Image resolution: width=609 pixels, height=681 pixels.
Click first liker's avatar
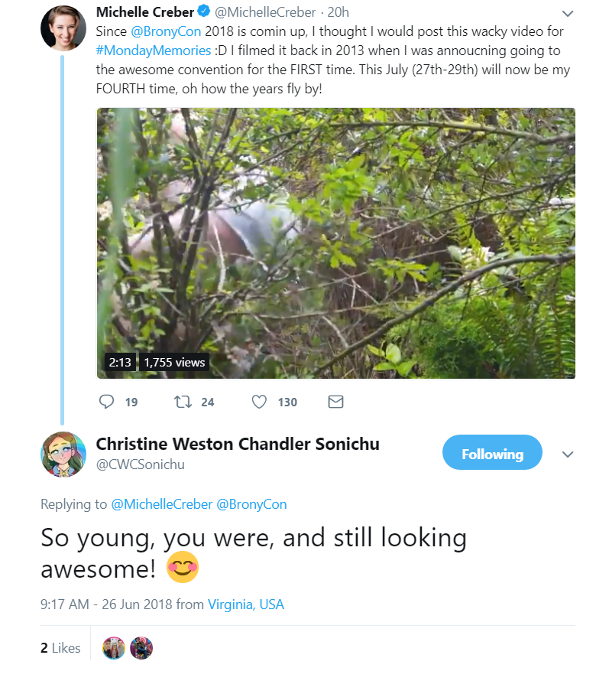[114, 648]
